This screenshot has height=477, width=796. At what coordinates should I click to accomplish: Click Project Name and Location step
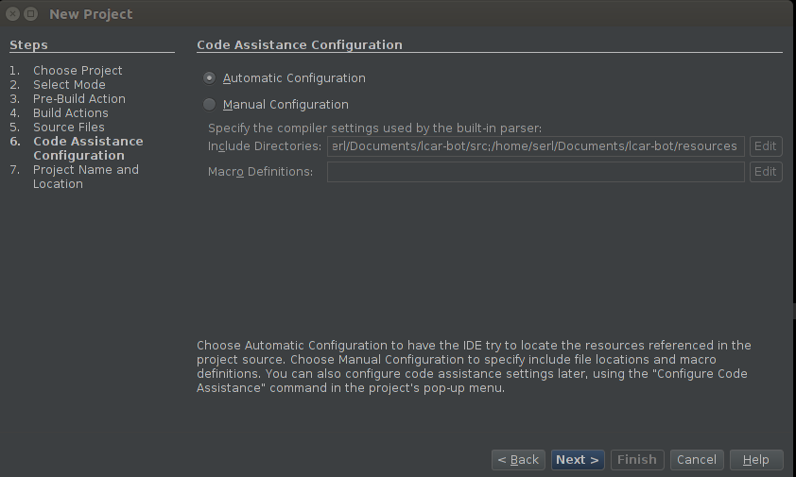[86, 177]
